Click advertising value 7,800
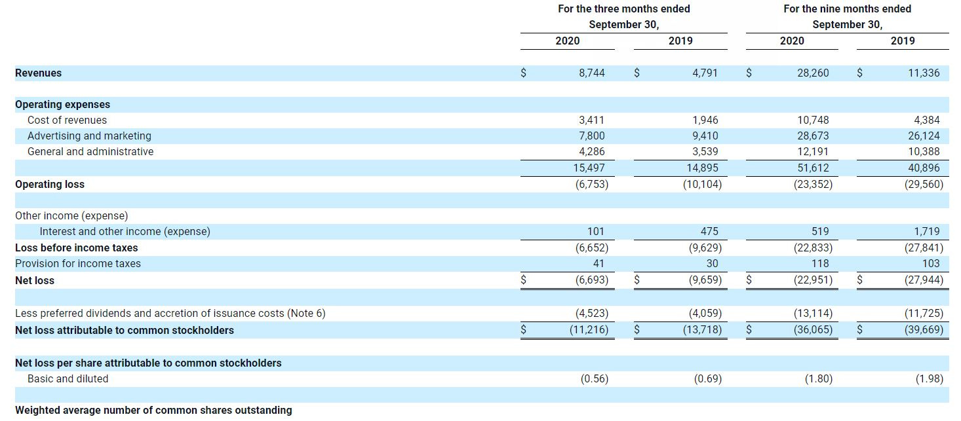 (592, 136)
